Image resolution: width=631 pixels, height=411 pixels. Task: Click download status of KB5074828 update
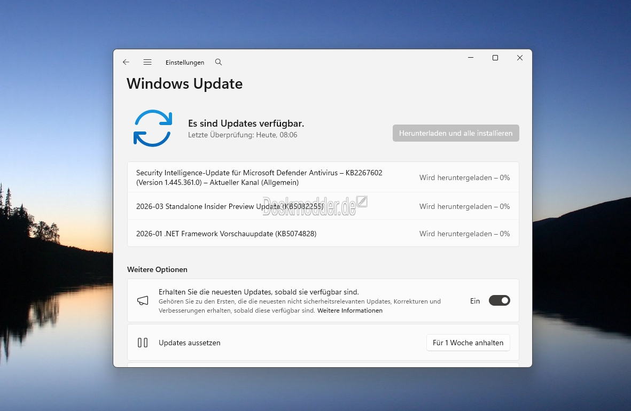[x=464, y=234]
